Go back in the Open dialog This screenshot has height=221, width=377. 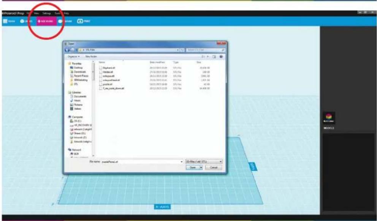[67, 50]
